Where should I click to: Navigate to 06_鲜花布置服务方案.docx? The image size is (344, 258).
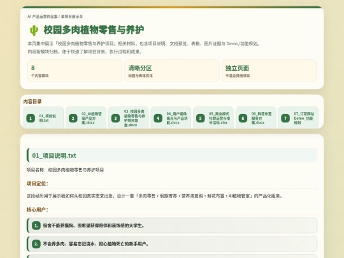click(256, 118)
